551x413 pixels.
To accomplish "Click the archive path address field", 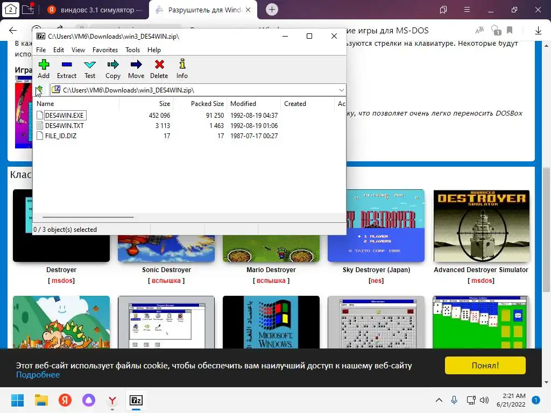I will (198, 90).
